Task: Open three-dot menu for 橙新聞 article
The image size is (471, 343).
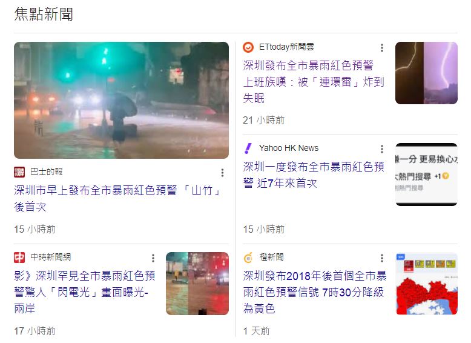Action: click(x=382, y=258)
